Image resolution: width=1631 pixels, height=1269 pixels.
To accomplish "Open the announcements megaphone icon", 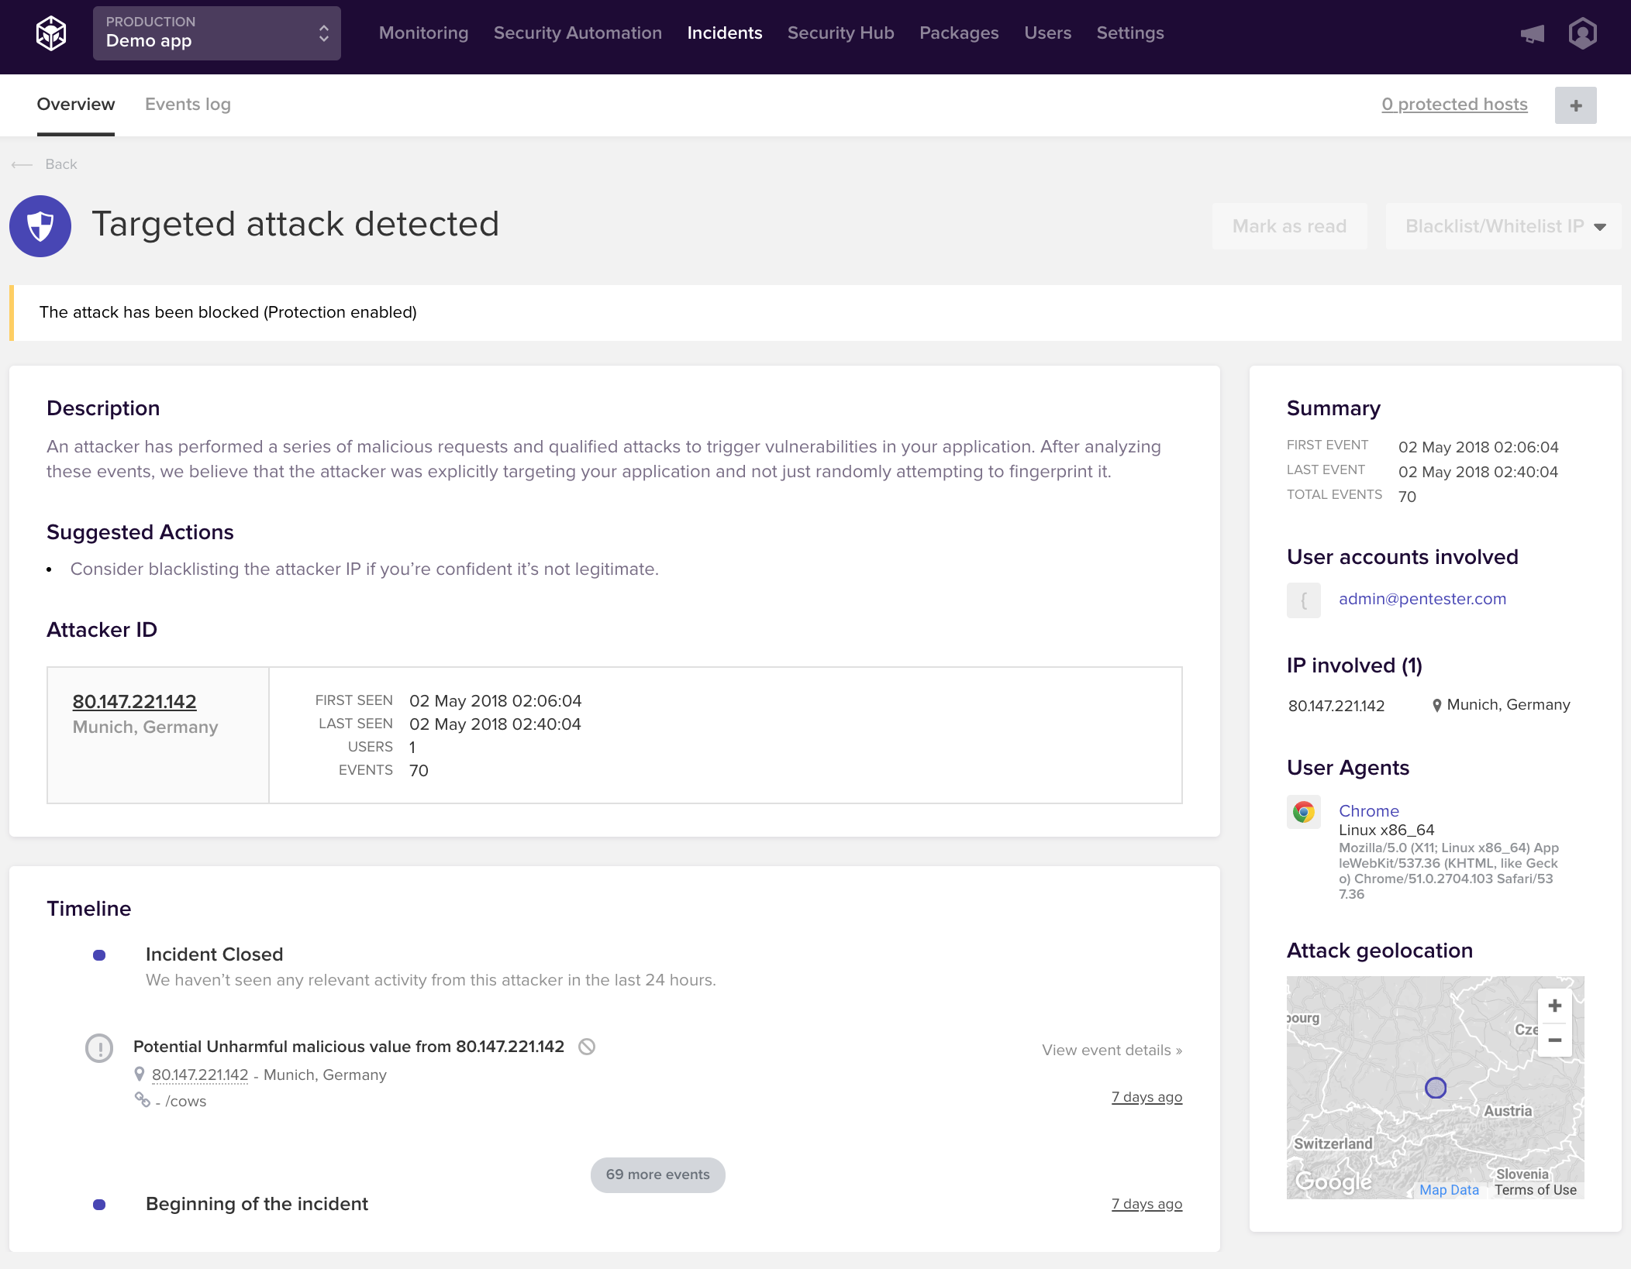I will point(1532,34).
